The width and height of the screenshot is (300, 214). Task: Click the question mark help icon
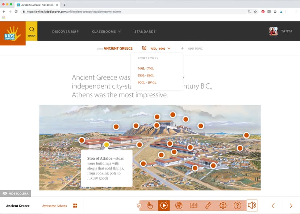tap(237, 206)
